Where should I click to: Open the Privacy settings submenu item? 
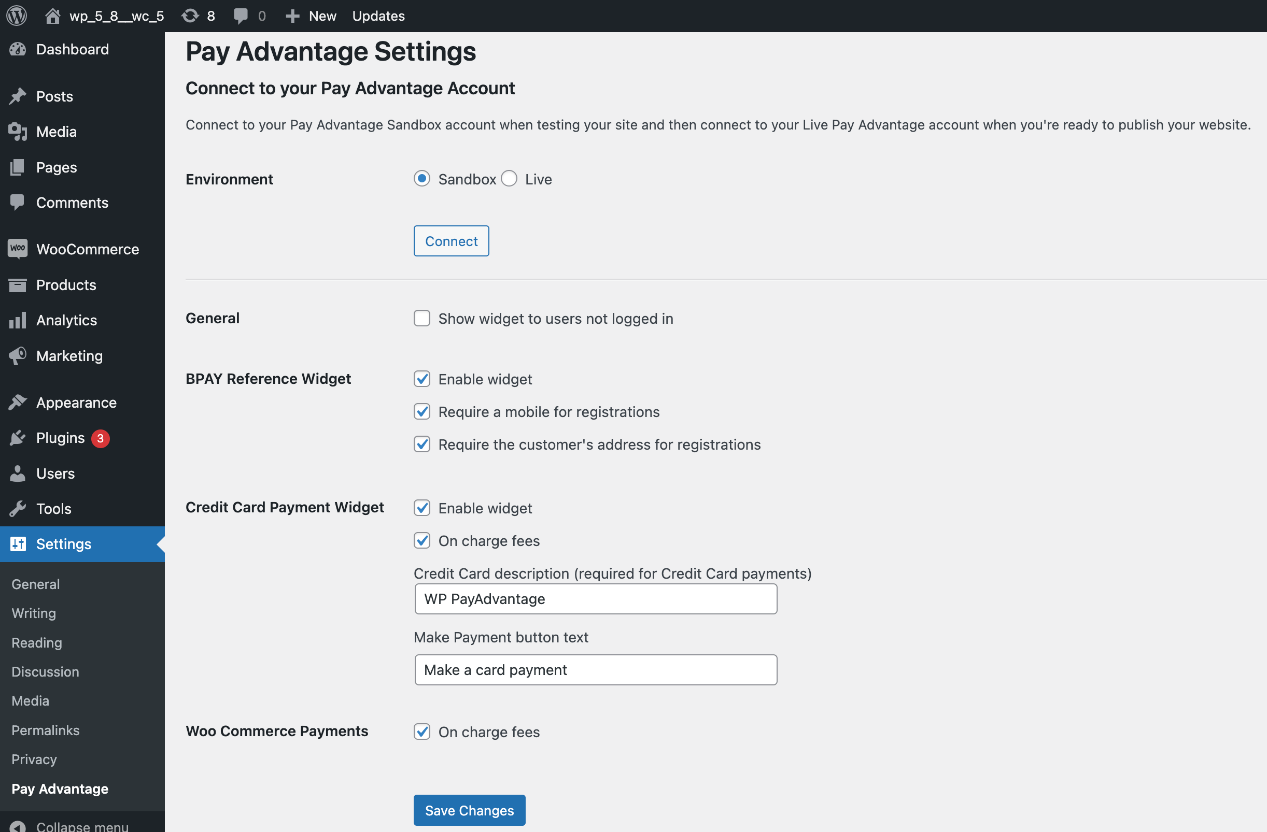click(x=34, y=759)
